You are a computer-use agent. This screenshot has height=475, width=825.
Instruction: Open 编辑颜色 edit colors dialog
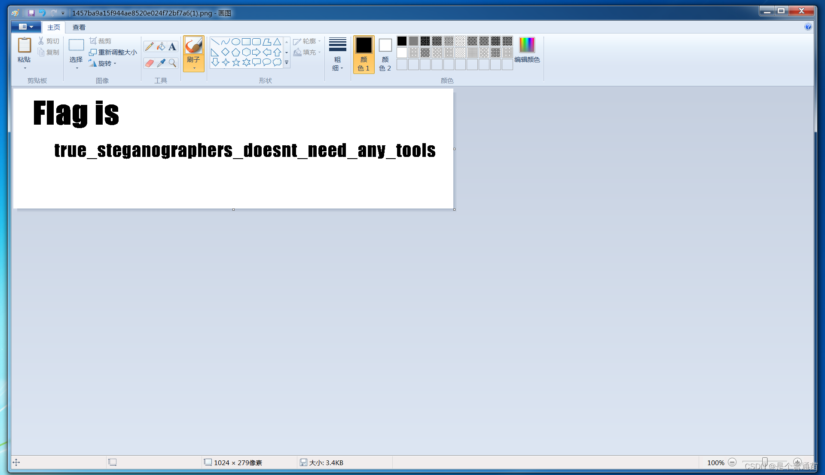click(527, 50)
